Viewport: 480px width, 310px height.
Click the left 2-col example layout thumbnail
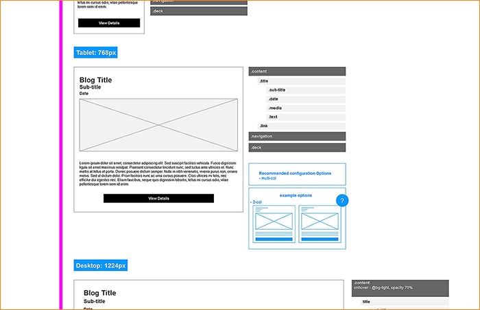[274, 223]
